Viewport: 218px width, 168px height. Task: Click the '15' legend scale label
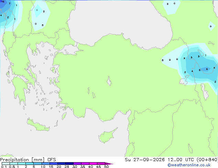tap(51, 167)
